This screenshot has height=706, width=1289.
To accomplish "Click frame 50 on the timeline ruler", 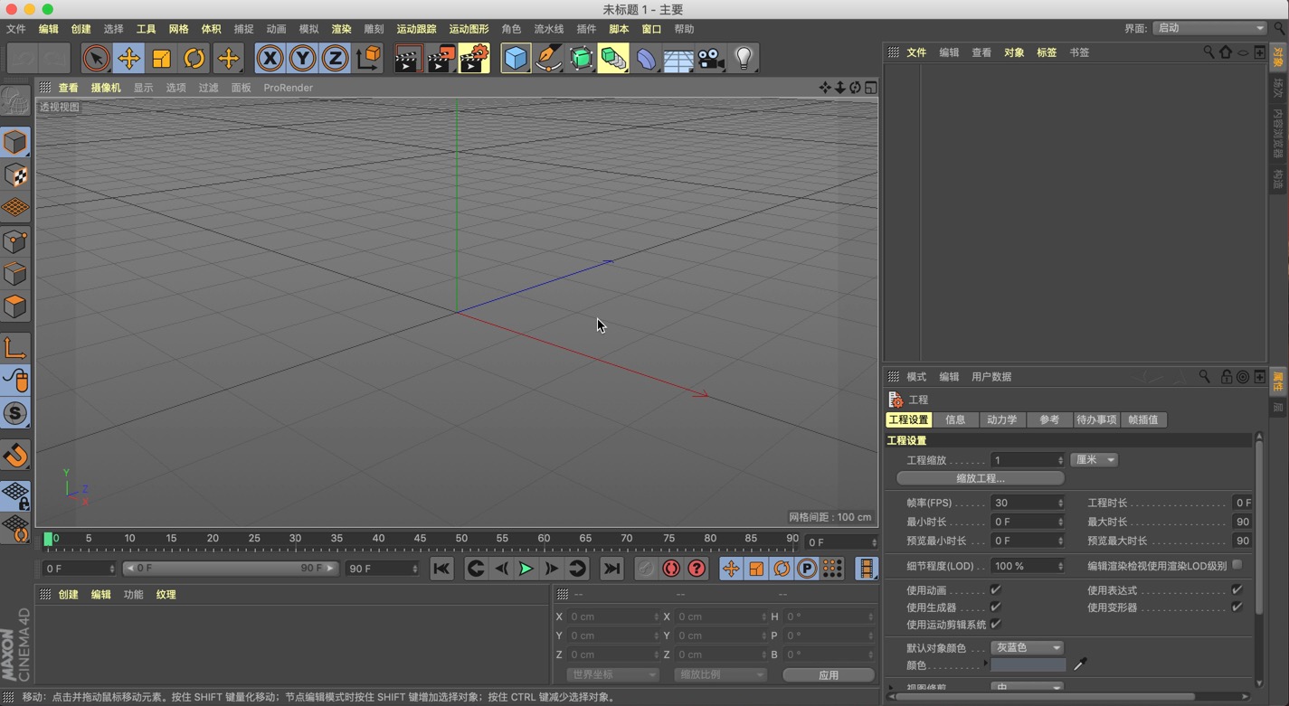I will [x=461, y=539].
